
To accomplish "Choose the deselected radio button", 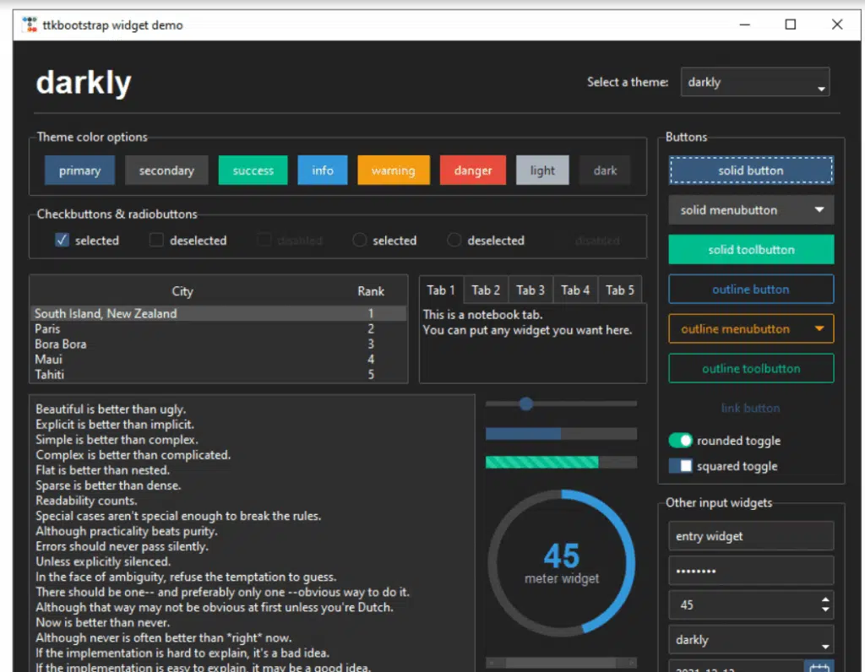I will pos(454,241).
